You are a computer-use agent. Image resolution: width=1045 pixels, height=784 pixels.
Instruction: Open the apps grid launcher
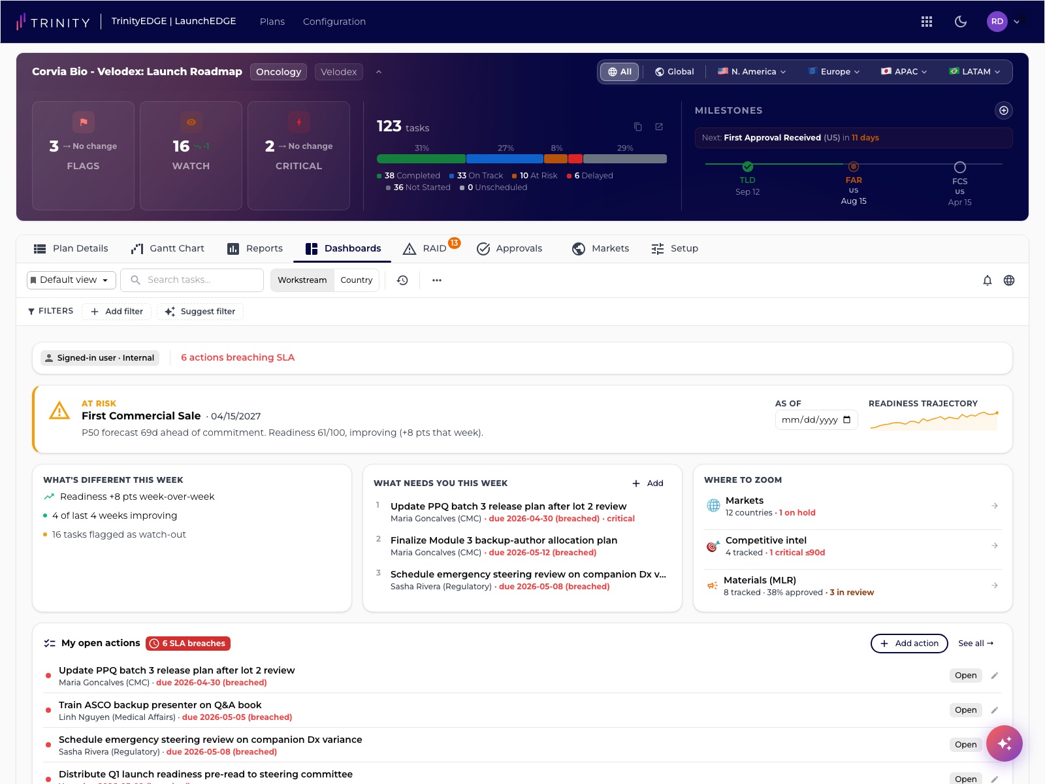(926, 22)
